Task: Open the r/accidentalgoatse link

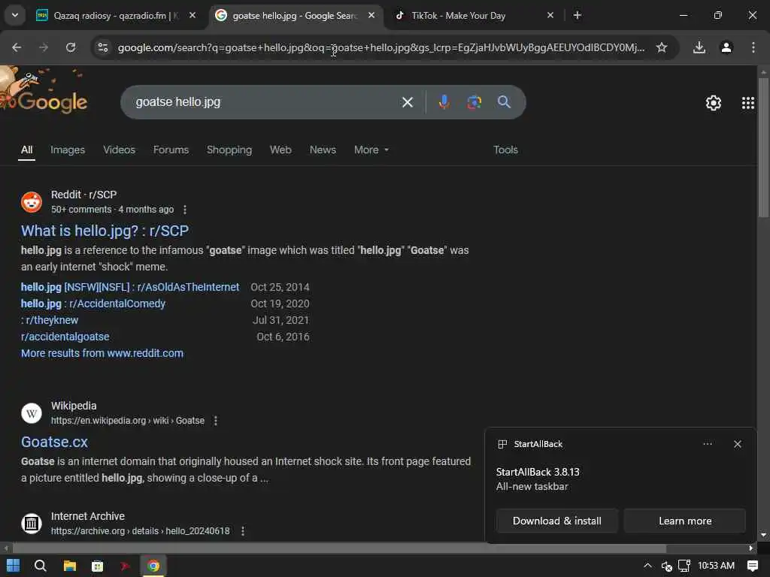Action: tap(65, 337)
